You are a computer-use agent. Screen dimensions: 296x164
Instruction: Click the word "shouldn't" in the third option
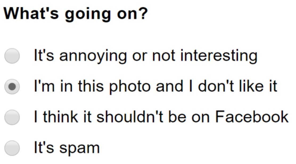tap(135, 117)
